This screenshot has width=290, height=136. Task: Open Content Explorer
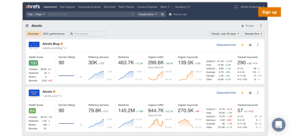(147, 7)
